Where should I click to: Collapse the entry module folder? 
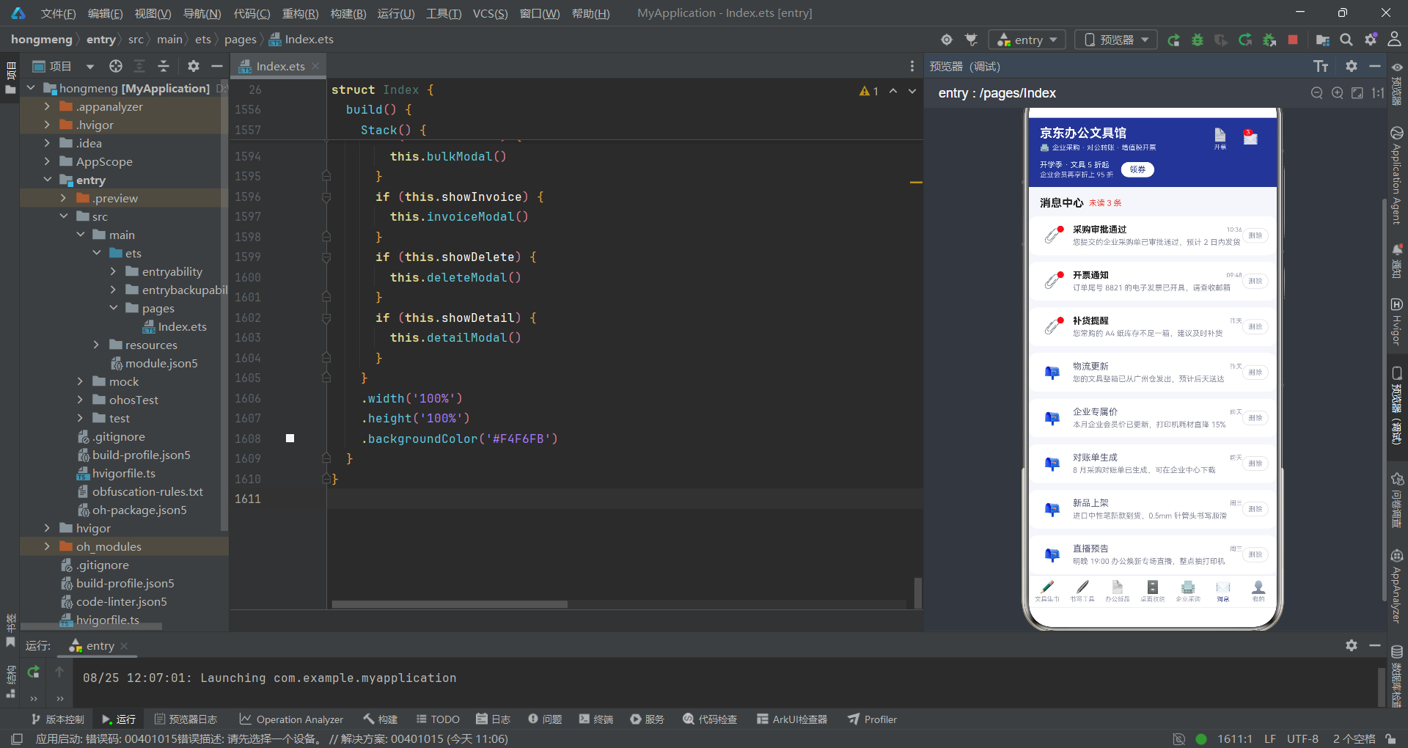click(47, 180)
